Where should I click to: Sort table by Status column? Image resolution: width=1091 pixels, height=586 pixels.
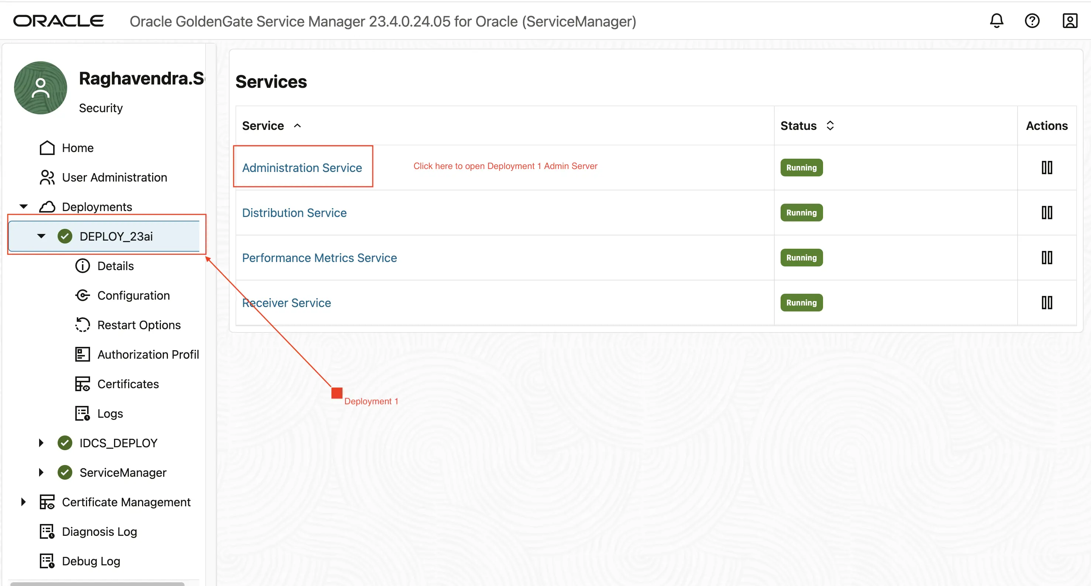coord(830,126)
